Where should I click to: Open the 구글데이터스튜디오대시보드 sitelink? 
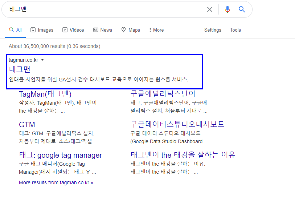(177, 124)
